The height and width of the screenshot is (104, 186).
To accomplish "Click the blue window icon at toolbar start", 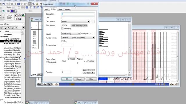I will (x=4, y=4).
